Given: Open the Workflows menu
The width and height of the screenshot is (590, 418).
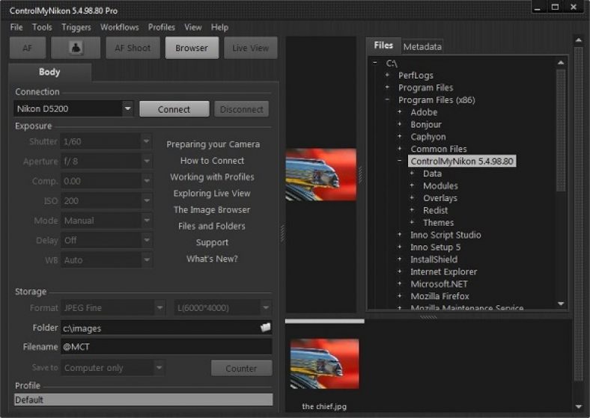Looking at the screenshot, I should click(x=119, y=27).
